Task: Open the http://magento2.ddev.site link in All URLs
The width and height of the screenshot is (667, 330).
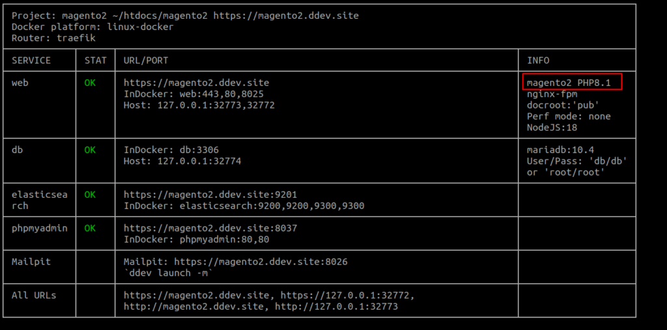Action: click(x=193, y=306)
